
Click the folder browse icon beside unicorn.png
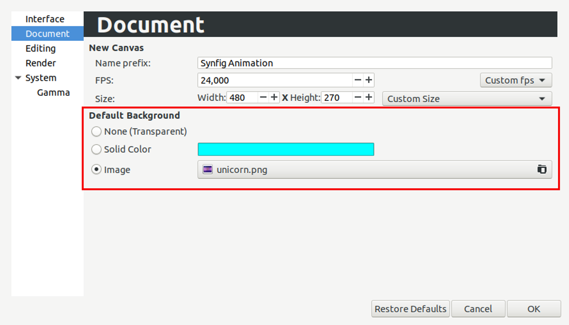[542, 170]
